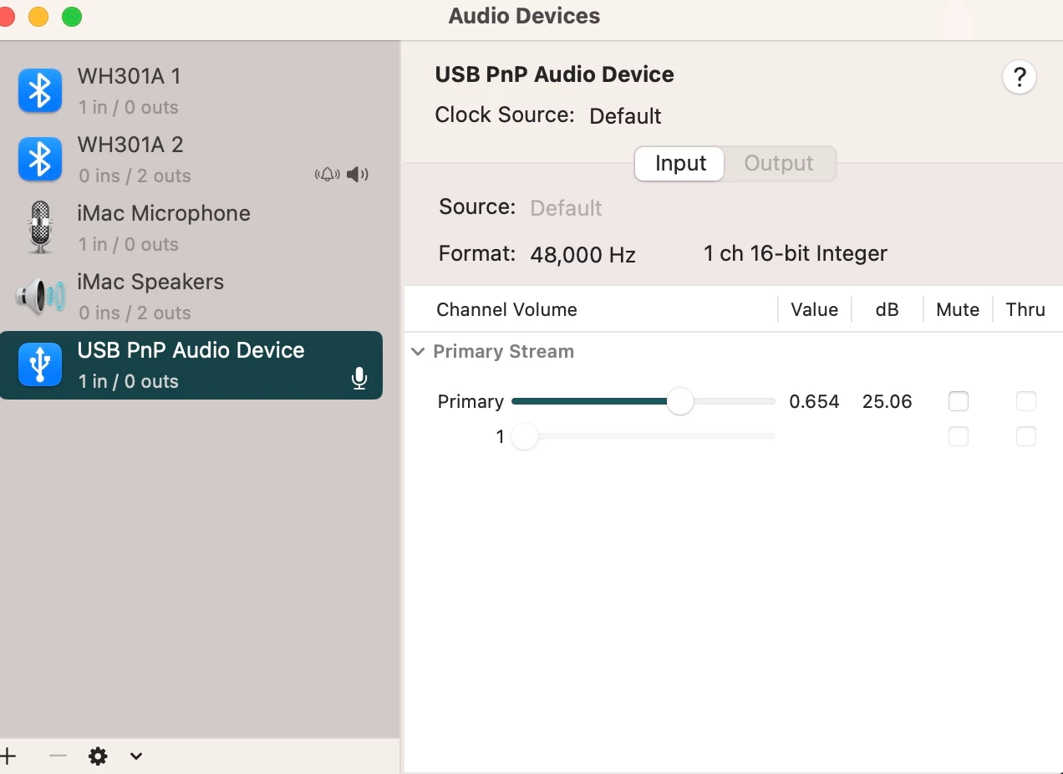Open the gear actions menu
The width and height of the screenshot is (1063, 774).
coord(98,756)
